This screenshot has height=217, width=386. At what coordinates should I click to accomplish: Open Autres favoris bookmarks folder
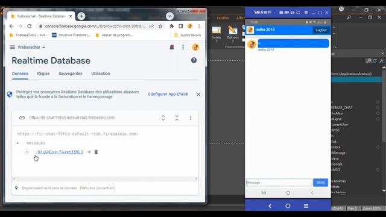[188, 35]
